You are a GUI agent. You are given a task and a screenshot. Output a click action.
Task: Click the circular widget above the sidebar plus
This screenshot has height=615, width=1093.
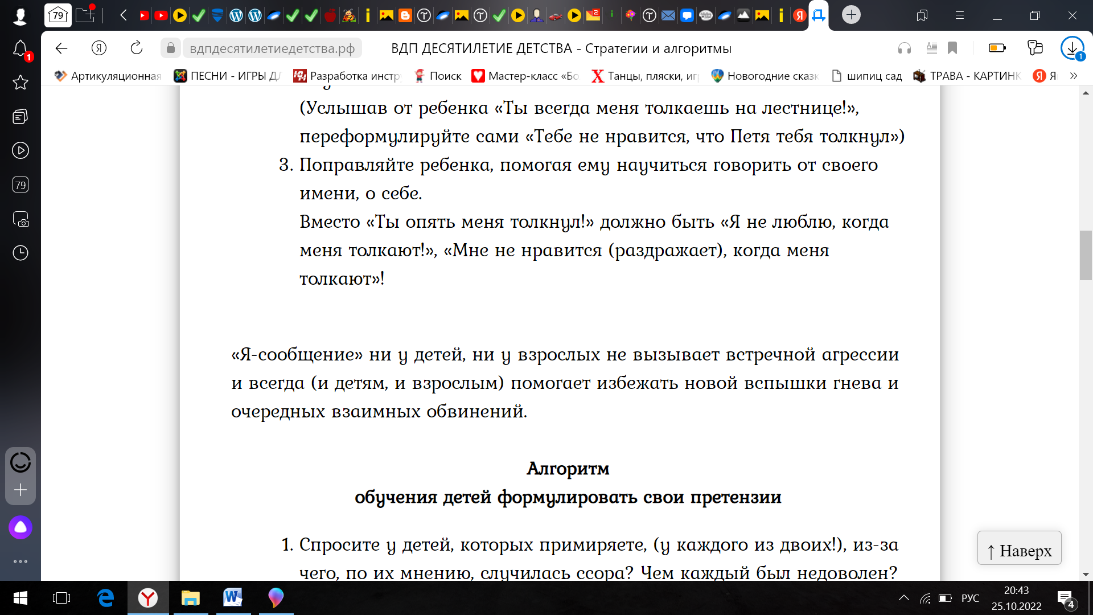pyautogui.click(x=20, y=462)
